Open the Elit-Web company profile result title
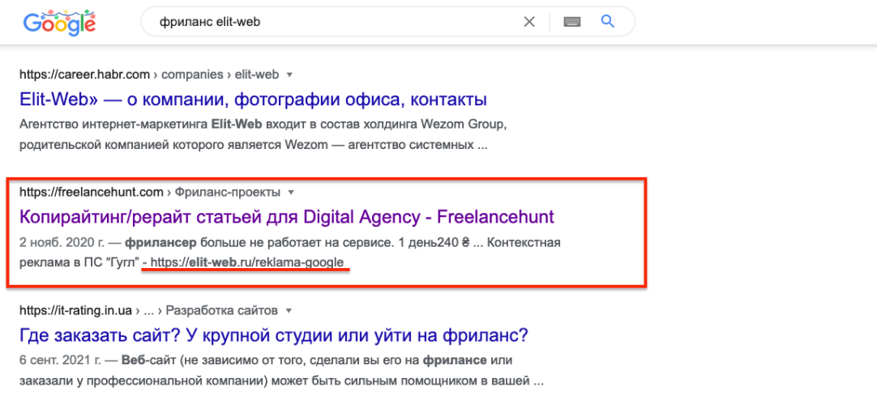Image resolution: width=877 pixels, height=404 pixels. click(254, 100)
